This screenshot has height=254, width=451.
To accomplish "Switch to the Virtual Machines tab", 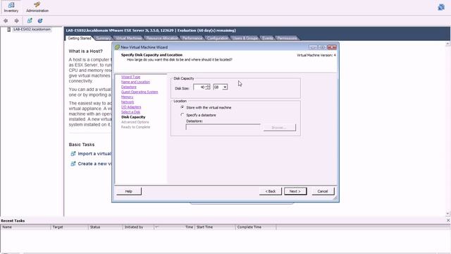I will tap(128, 38).
